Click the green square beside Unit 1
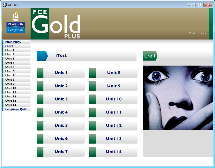215x168 pixels. [40, 73]
